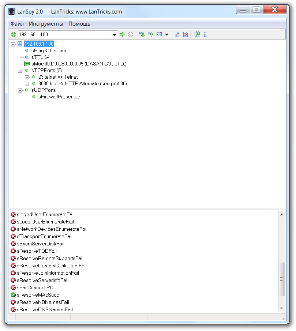The image size is (296, 331).
Task: Click the sResolveDNSNamesFail log entry
Action: 45,310
